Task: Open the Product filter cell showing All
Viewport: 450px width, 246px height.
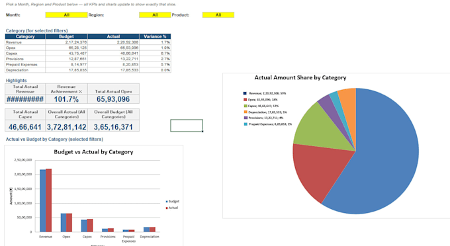Action: click(x=218, y=15)
